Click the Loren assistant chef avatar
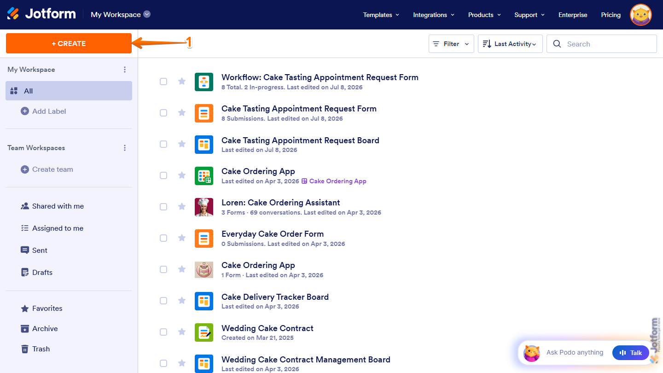The image size is (663, 373). [x=204, y=207]
